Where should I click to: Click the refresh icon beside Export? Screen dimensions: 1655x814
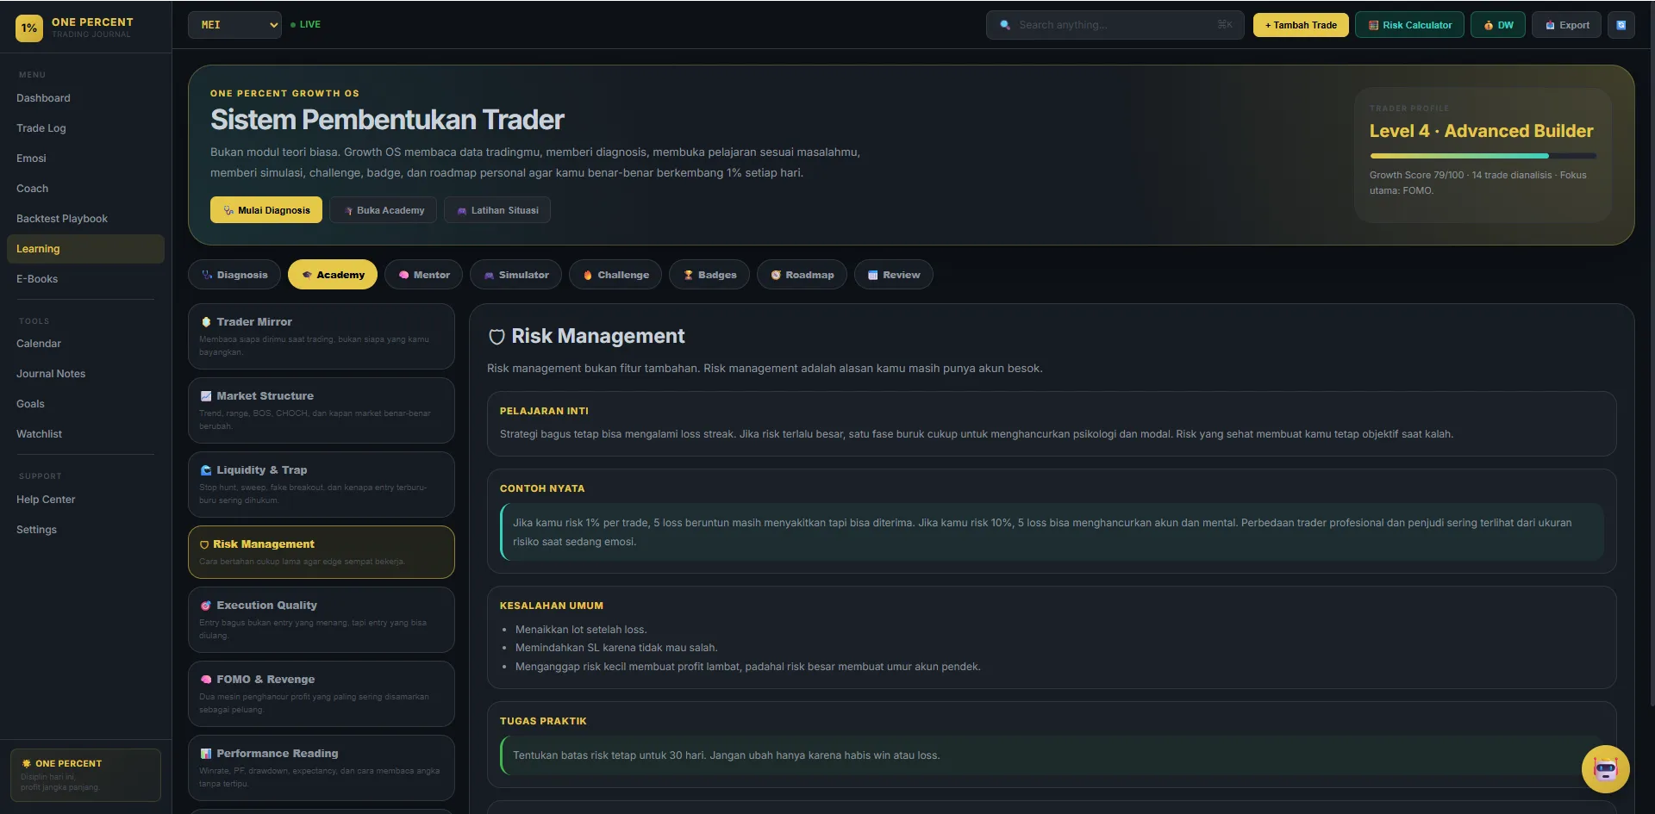1621,25
